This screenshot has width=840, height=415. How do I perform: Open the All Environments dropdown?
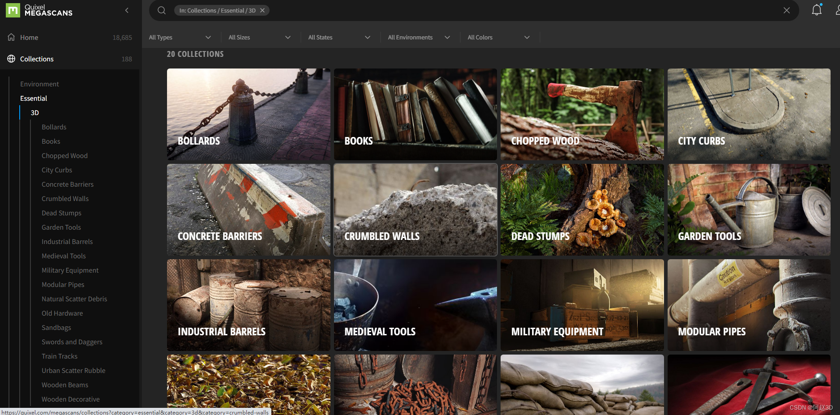(419, 37)
